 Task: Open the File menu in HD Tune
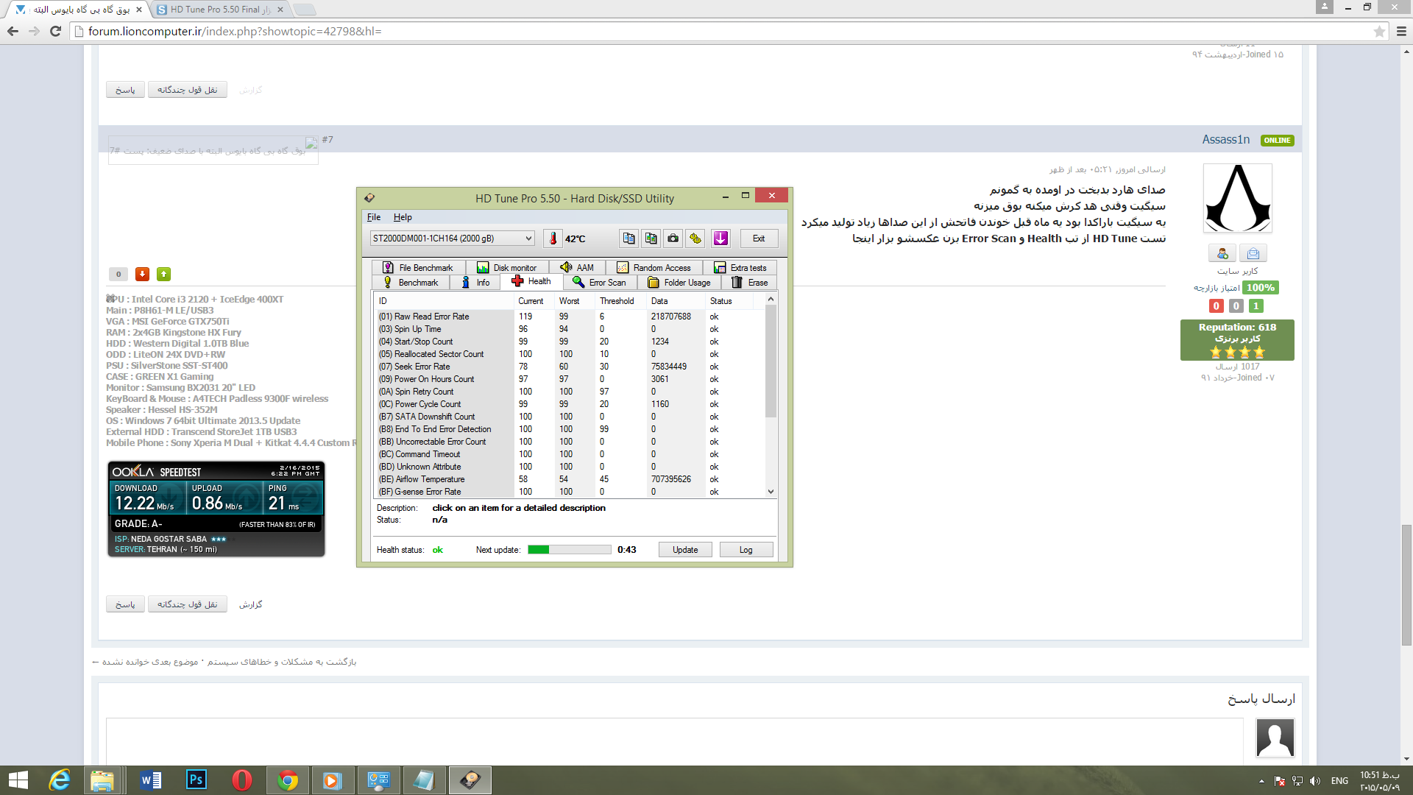coord(373,216)
